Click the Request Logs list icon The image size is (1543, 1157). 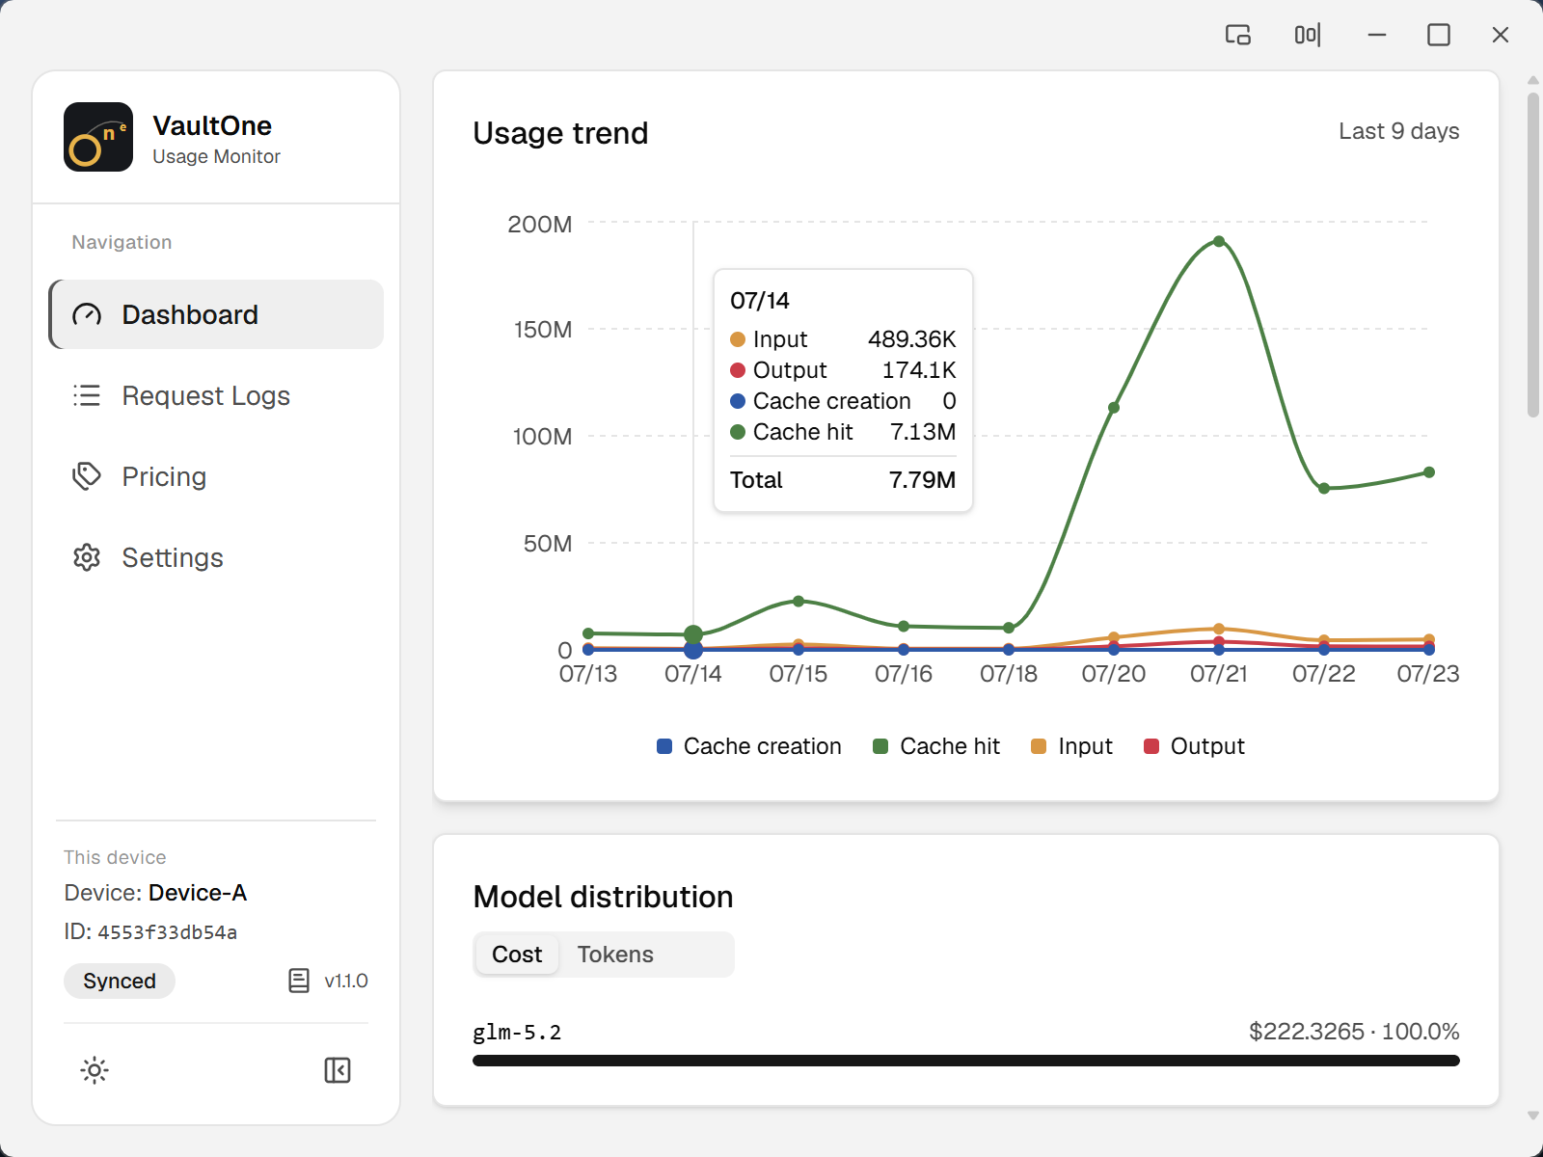[87, 395]
